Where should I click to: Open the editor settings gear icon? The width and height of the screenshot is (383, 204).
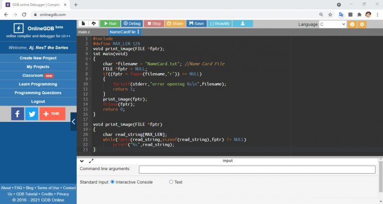coord(362,24)
